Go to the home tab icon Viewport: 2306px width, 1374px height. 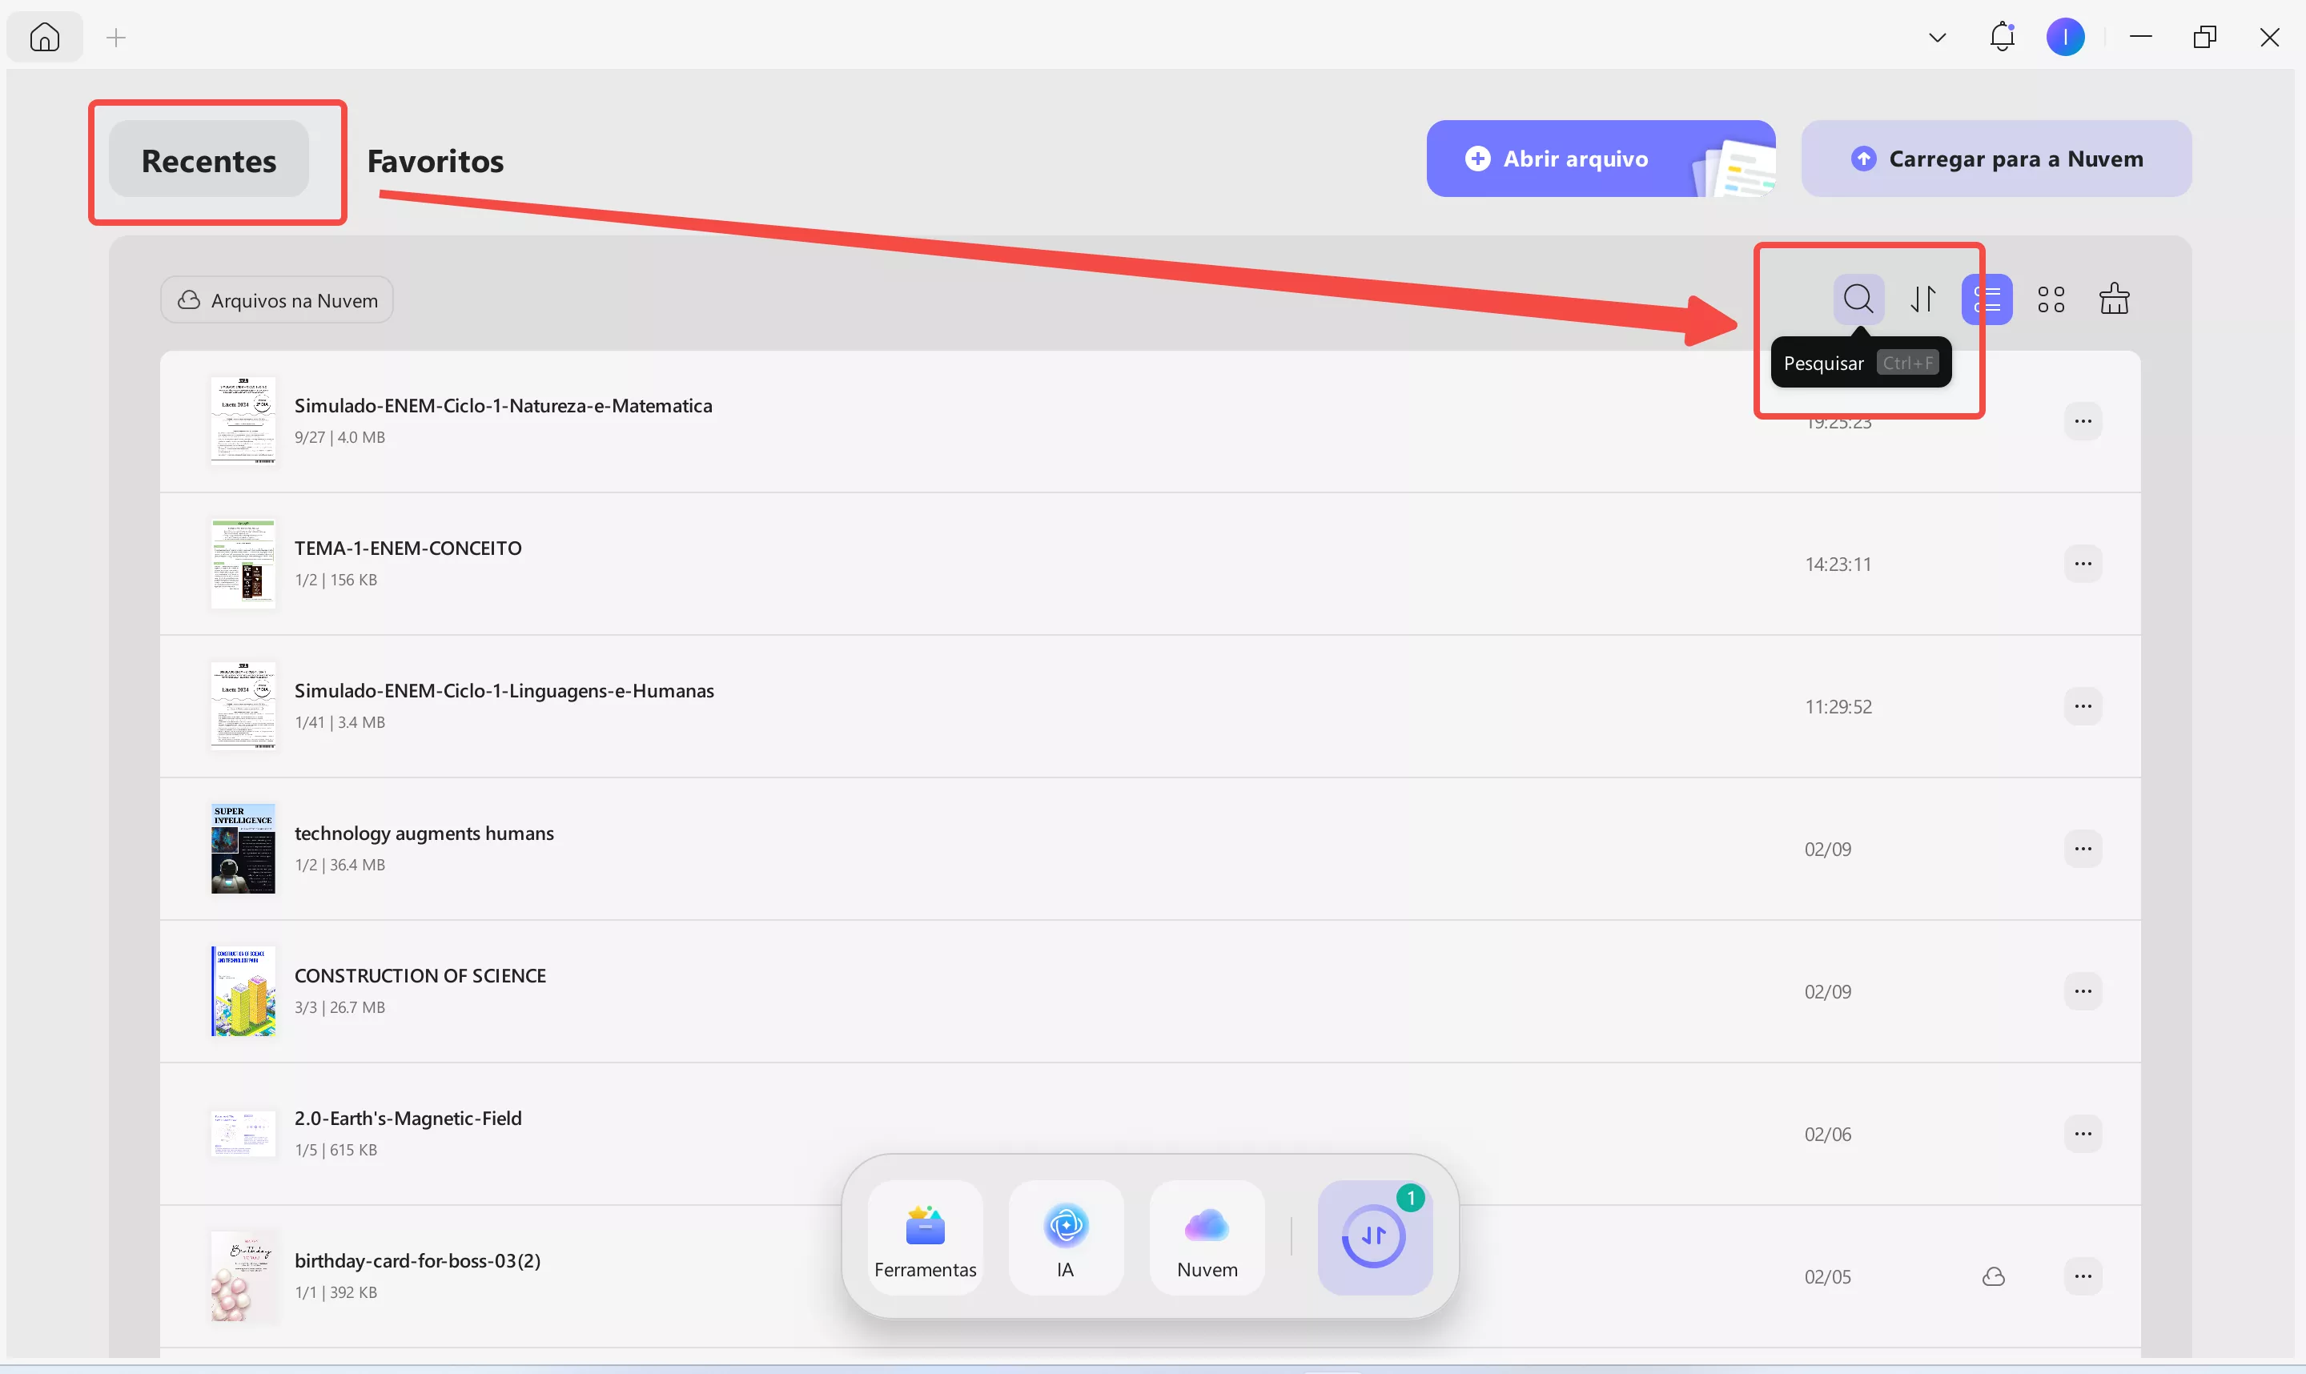[x=44, y=37]
